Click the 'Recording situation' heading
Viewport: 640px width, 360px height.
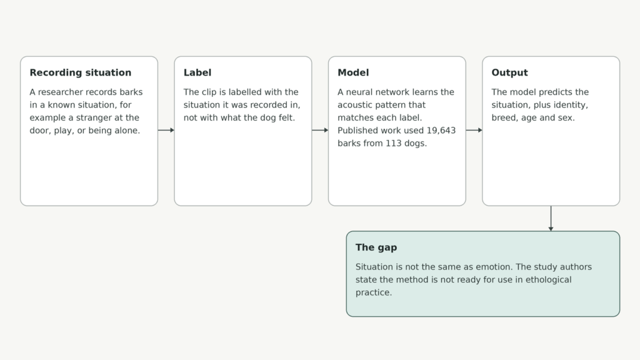(x=81, y=72)
